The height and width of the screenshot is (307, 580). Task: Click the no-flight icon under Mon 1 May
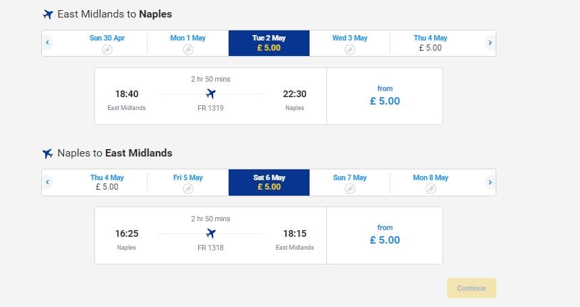point(188,49)
